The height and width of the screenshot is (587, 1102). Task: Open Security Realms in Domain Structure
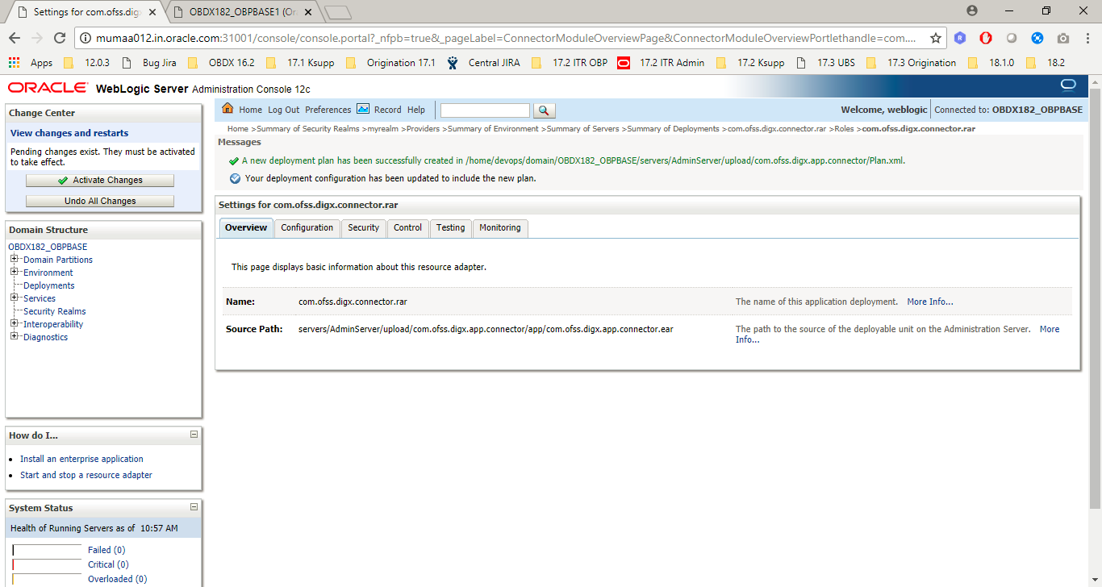pos(55,311)
